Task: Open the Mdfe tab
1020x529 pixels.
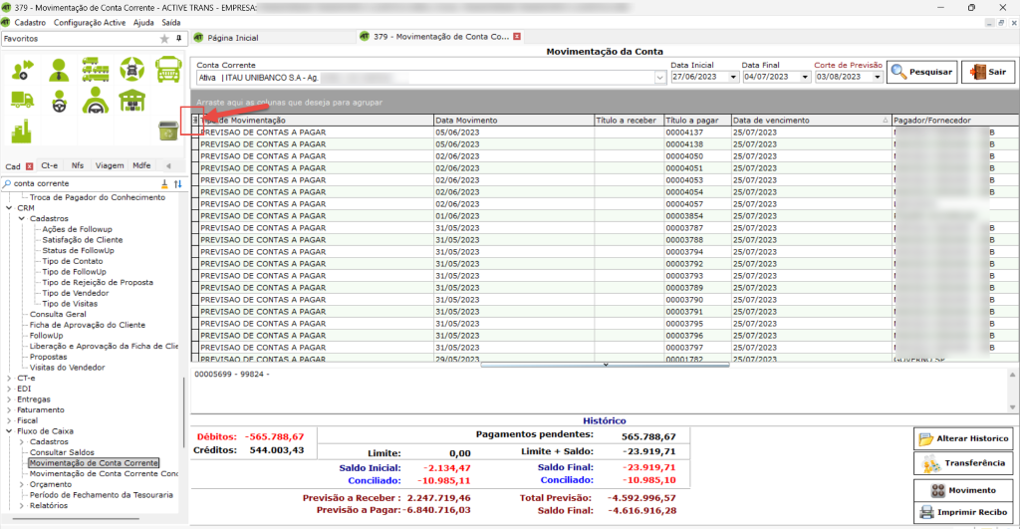Action: [x=141, y=166]
